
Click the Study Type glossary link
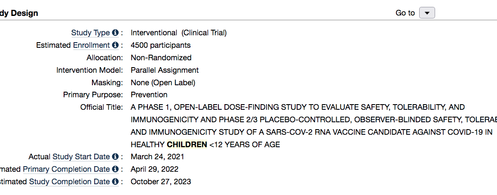(91, 33)
